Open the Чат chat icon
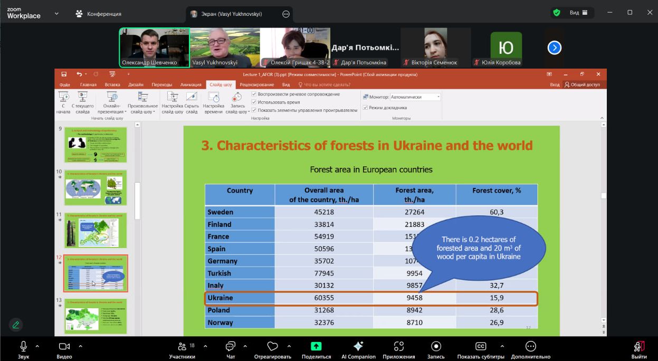658x361 pixels. point(231,346)
